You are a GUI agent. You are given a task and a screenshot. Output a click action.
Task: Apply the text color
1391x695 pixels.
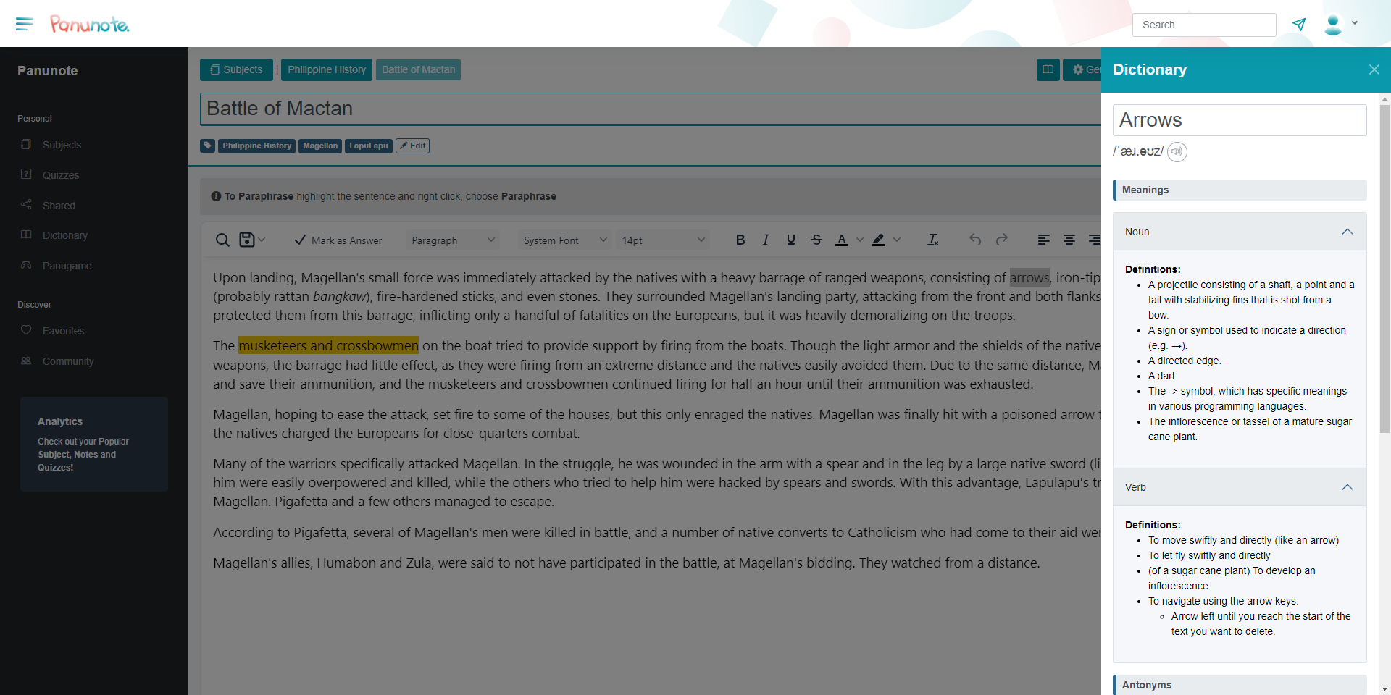point(842,240)
